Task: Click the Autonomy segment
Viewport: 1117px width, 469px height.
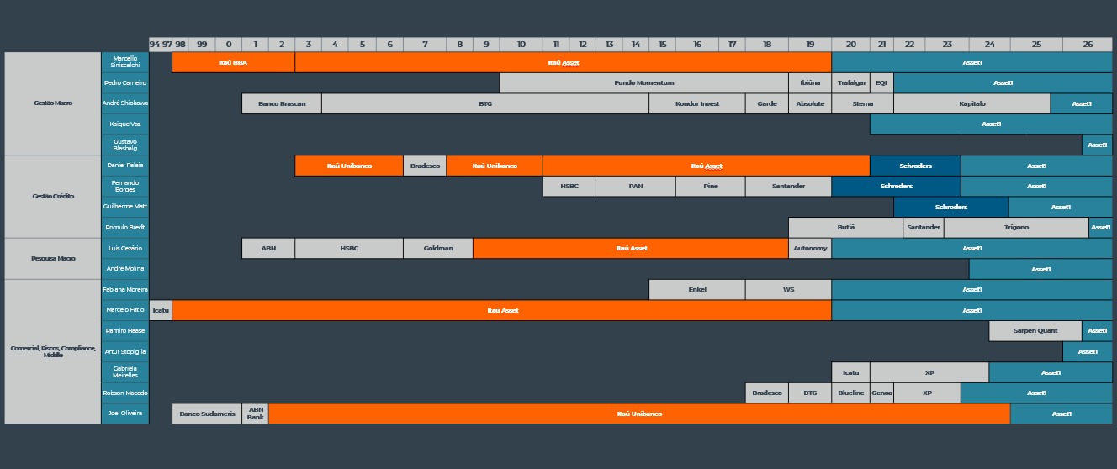Action: [809, 248]
